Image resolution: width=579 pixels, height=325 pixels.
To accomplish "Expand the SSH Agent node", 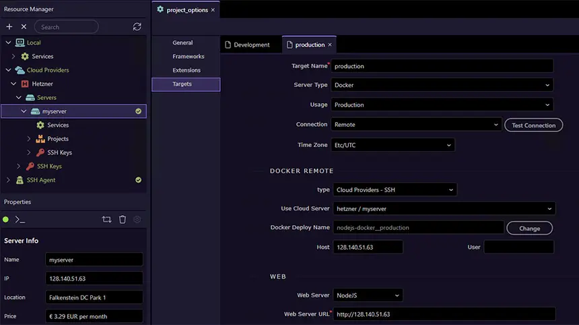I will point(8,179).
